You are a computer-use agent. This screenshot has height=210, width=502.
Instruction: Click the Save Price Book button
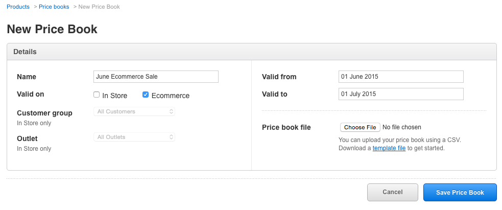click(x=460, y=193)
